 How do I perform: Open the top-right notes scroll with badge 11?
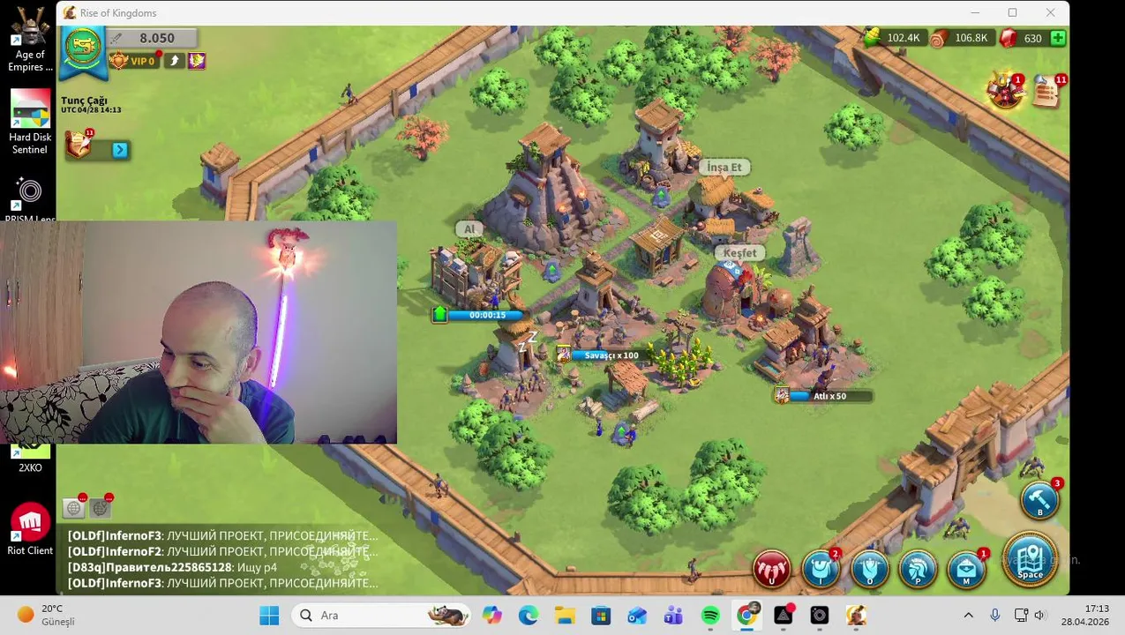point(1047,92)
